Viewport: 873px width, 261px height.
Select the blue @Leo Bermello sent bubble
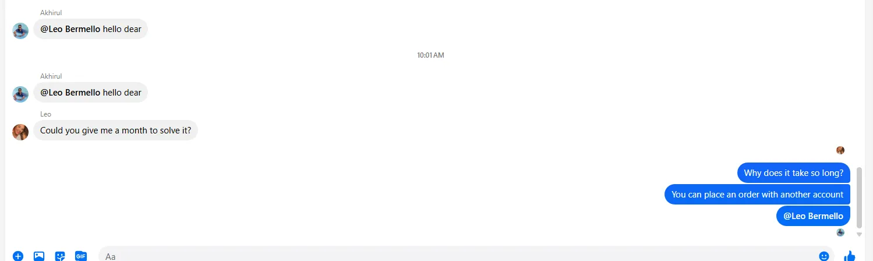[813, 216]
